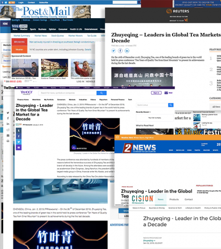The image size is (221, 249).
Task: Click Details link in WRAL weather alert
Action: coord(88,50)
